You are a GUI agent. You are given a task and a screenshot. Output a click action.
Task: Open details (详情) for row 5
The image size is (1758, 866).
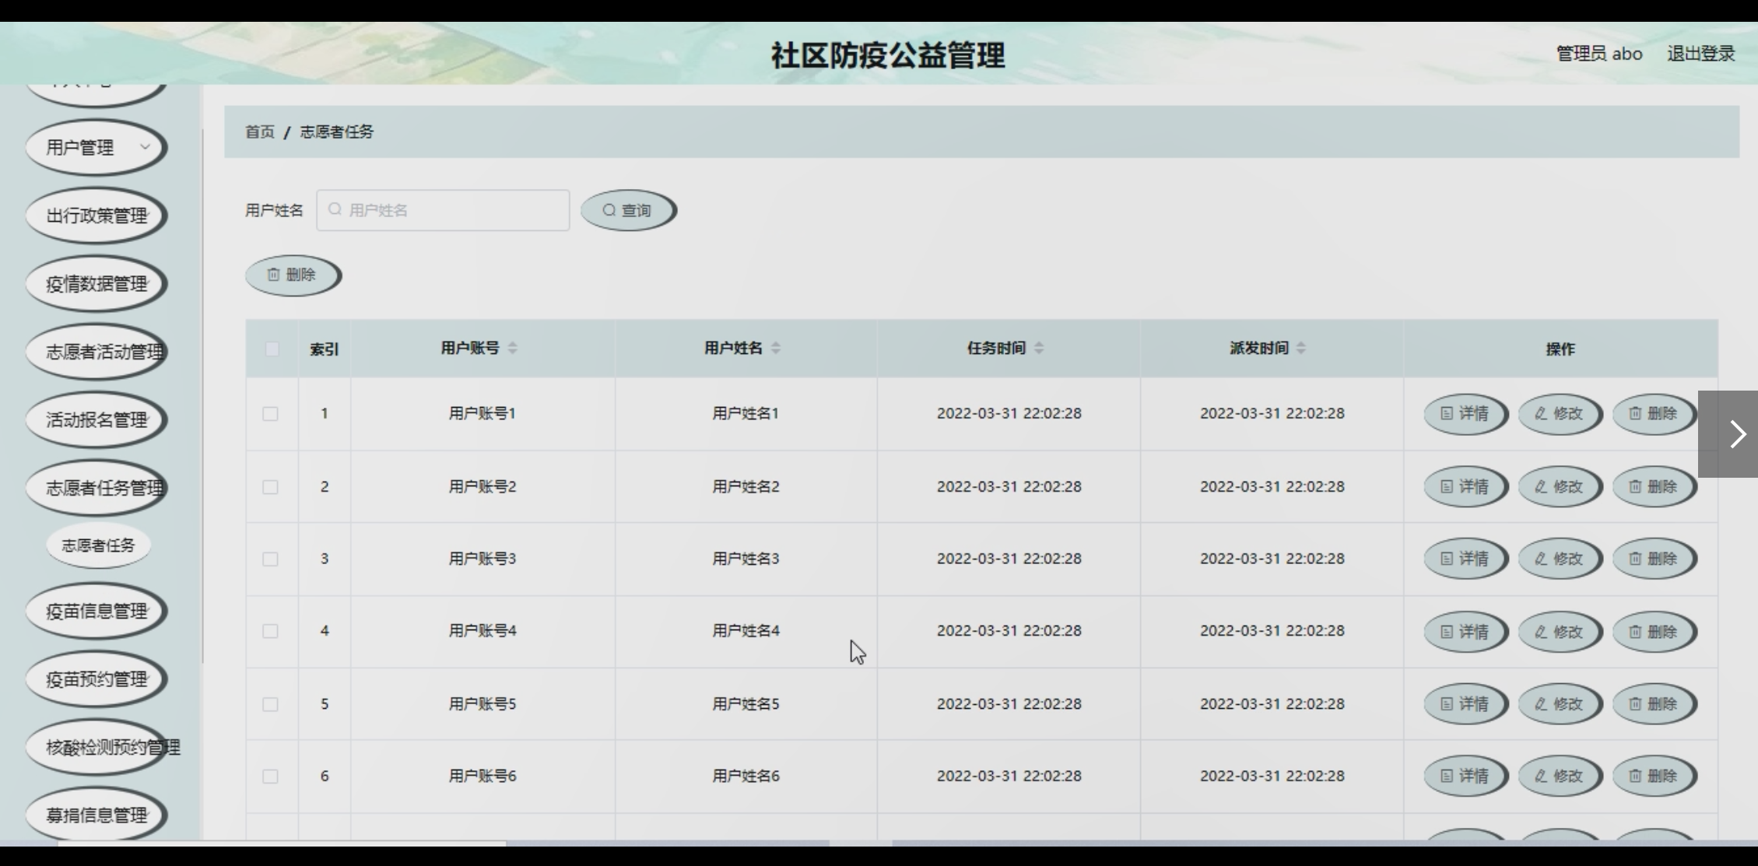pyautogui.click(x=1465, y=704)
